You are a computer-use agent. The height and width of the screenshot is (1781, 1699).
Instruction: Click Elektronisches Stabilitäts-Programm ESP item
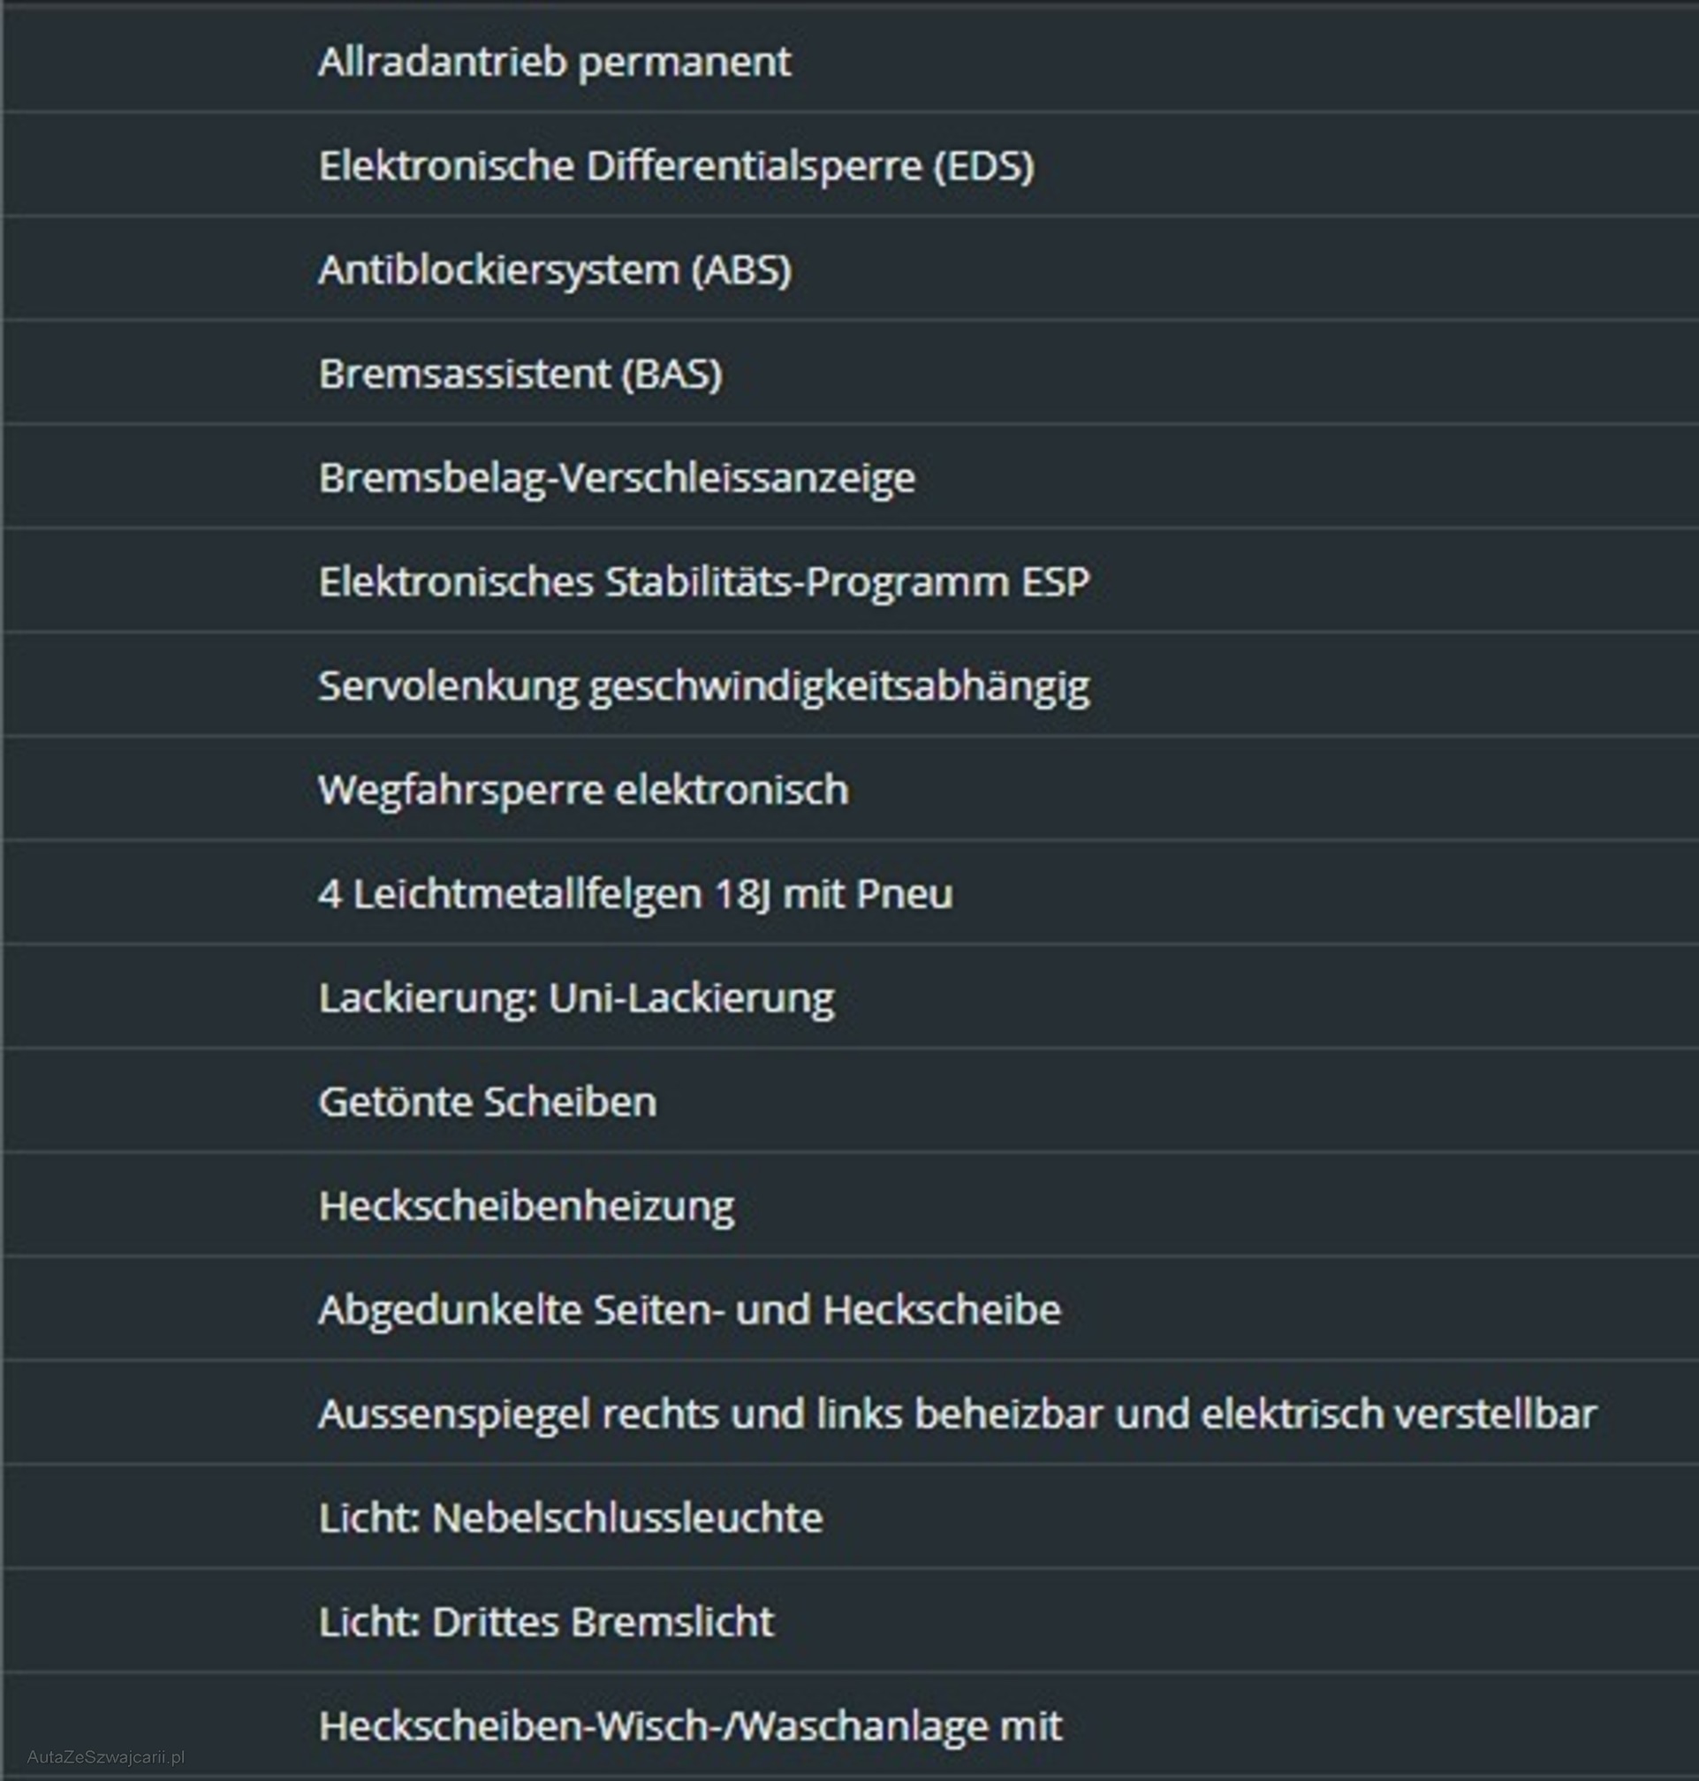[x=850, y=580]
